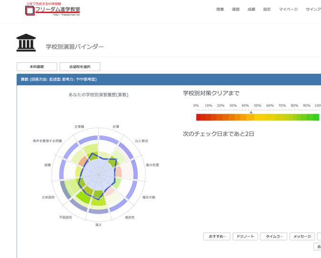Click the 学校別演習バインダー page title
321x258 pixels.
tap(74, 47)
